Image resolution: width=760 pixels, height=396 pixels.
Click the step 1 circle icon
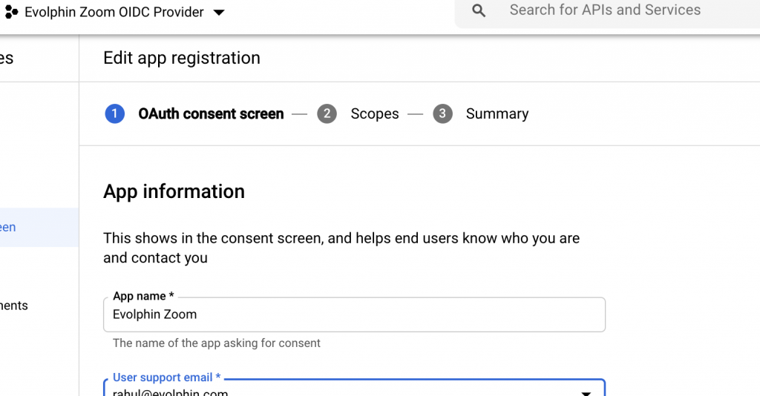pyautogui.click(x=115, y=113)
